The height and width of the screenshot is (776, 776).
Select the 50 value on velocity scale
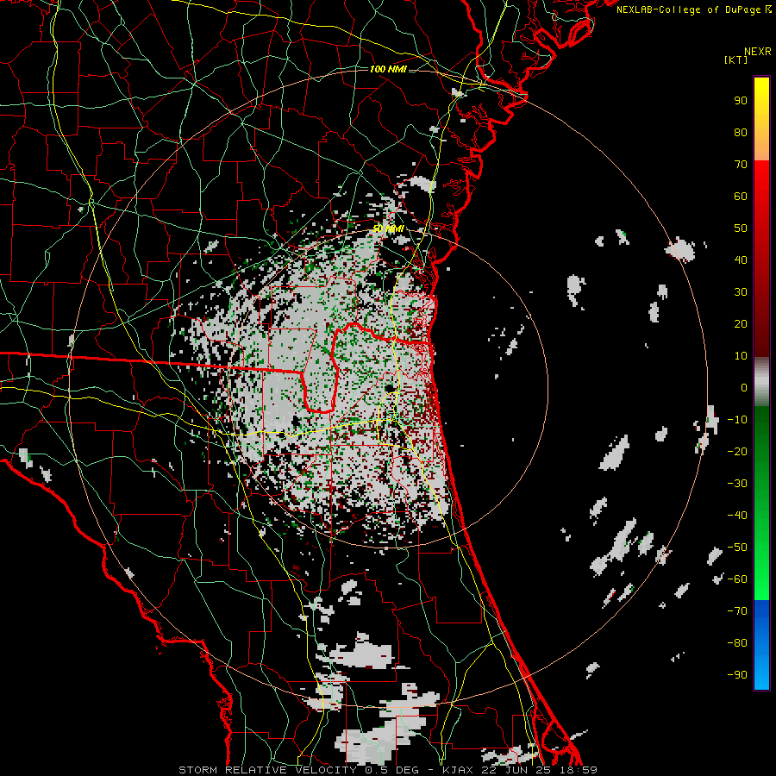[x=741, y=228]
